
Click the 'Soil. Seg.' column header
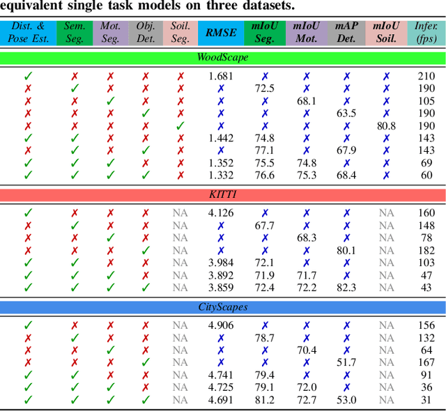click(180, 33)
